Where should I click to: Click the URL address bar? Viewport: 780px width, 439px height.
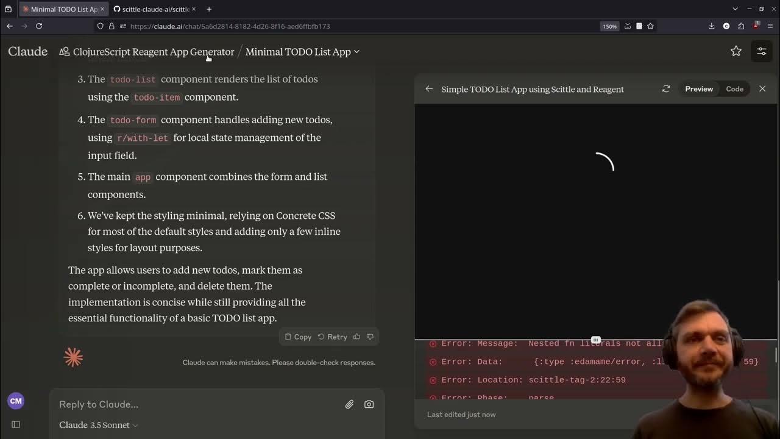360,26
